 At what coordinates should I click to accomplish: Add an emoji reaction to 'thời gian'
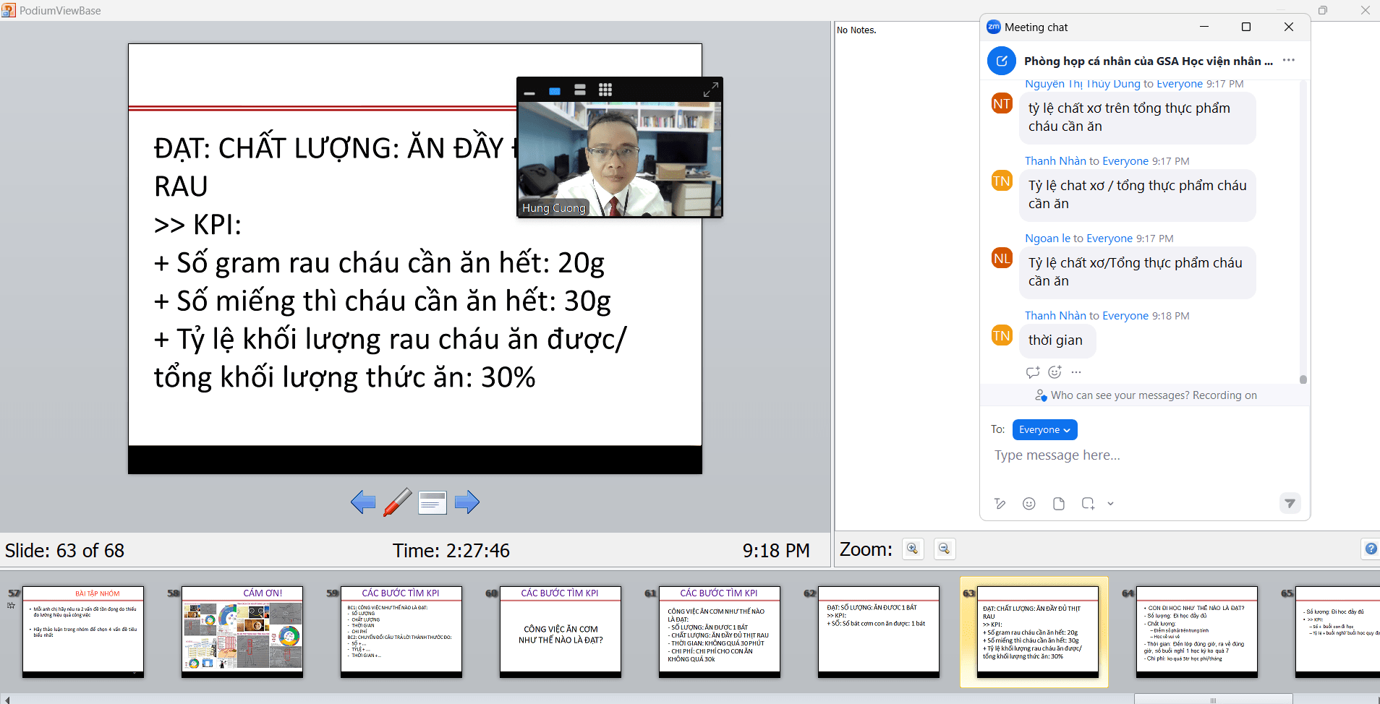pyautogui.click(x=1055, y=372)
